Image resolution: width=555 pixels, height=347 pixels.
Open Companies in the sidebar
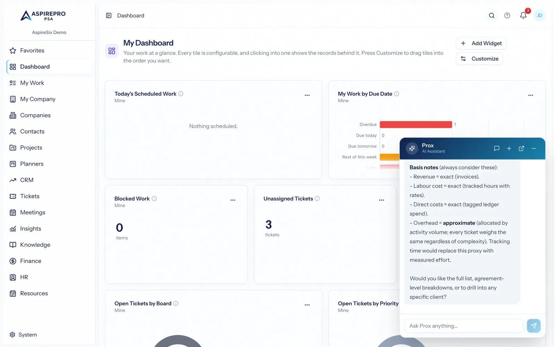50,115
